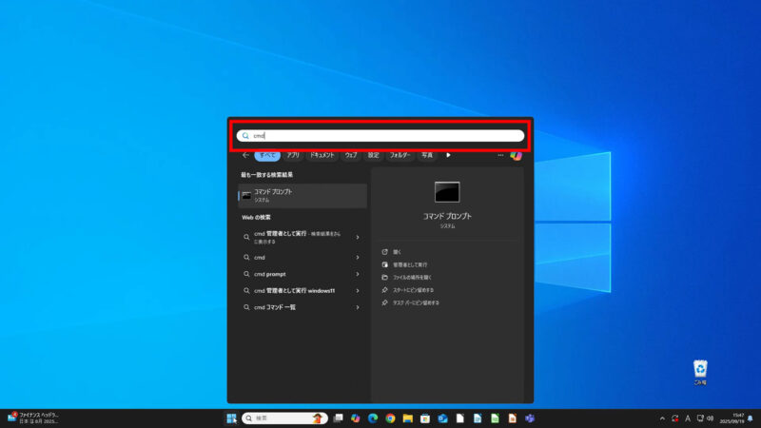Click ファイルの場所を開く option
The width and height of the screenshot is (761, 428).
412,277
